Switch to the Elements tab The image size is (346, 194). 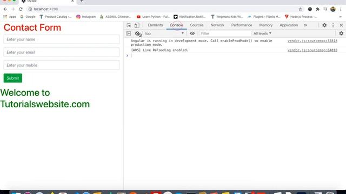(155, 25)
